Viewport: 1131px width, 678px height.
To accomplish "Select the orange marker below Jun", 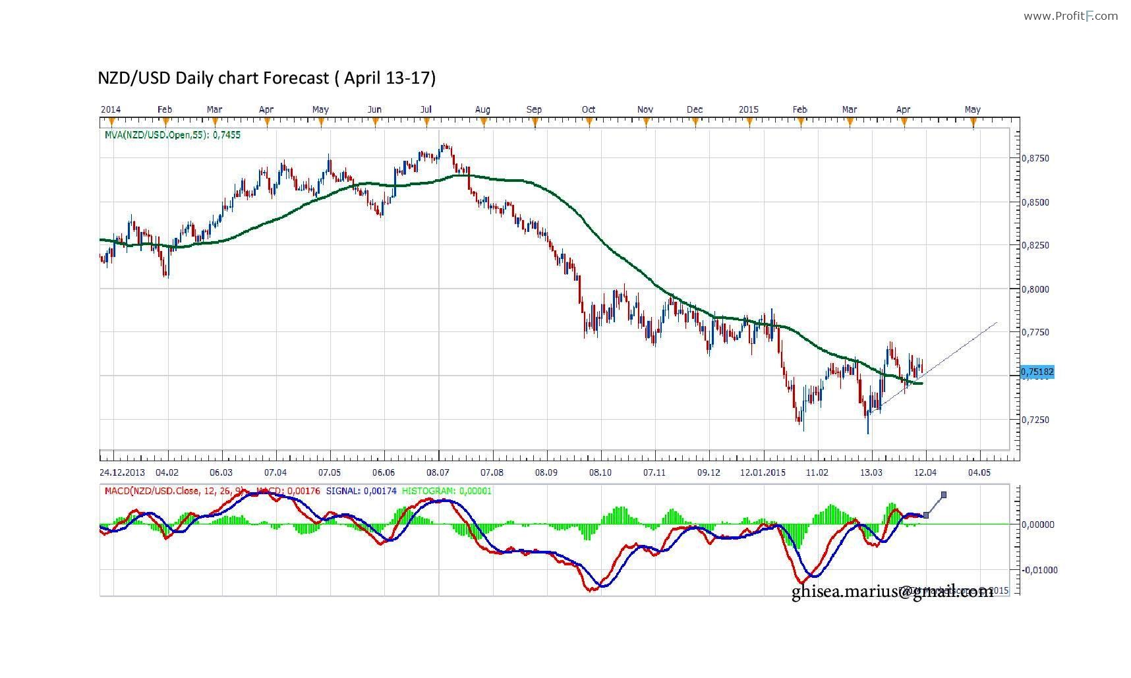I will tap(376, 121).
